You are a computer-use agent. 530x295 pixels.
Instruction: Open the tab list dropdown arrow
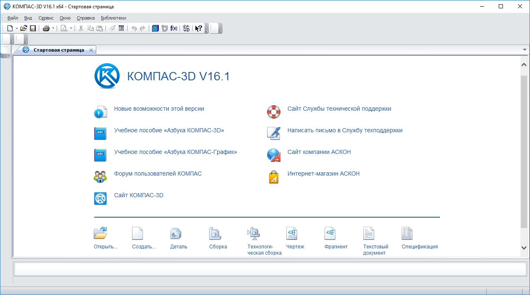click(525, 50)
